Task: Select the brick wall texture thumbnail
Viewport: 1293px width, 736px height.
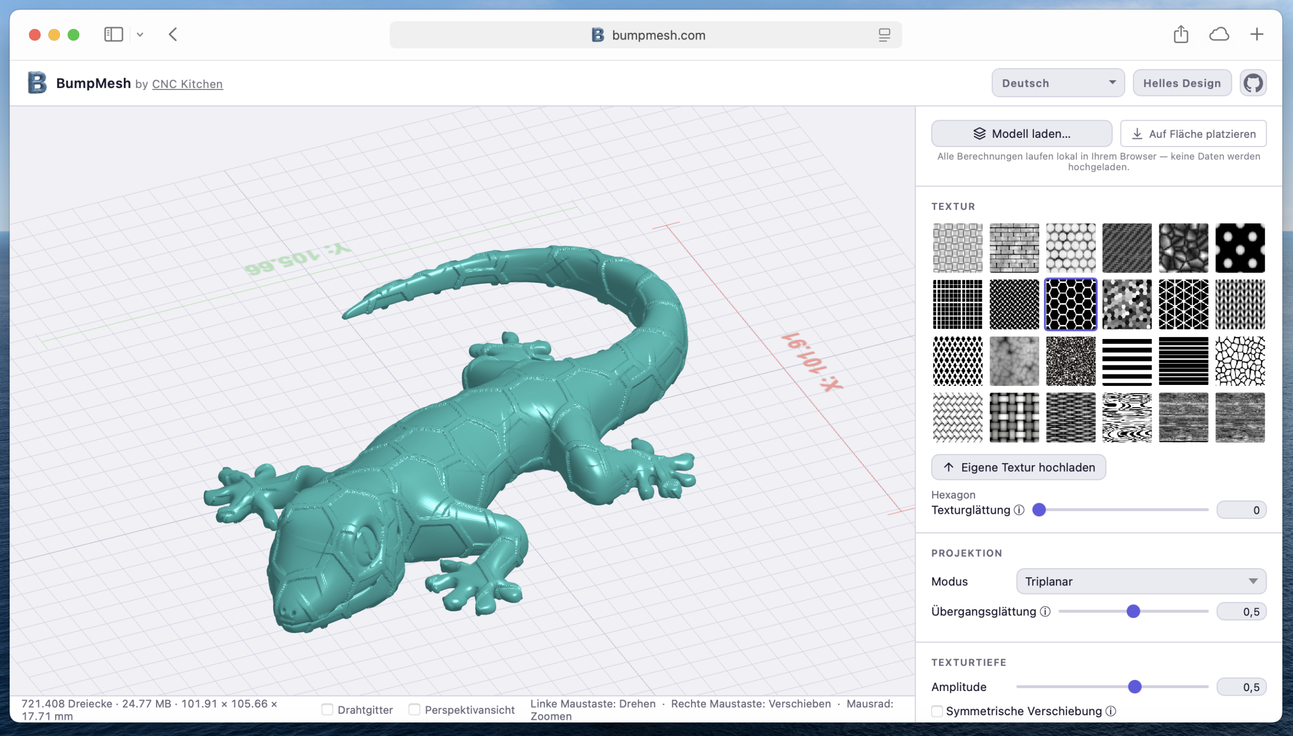Action: [1014, 248]
